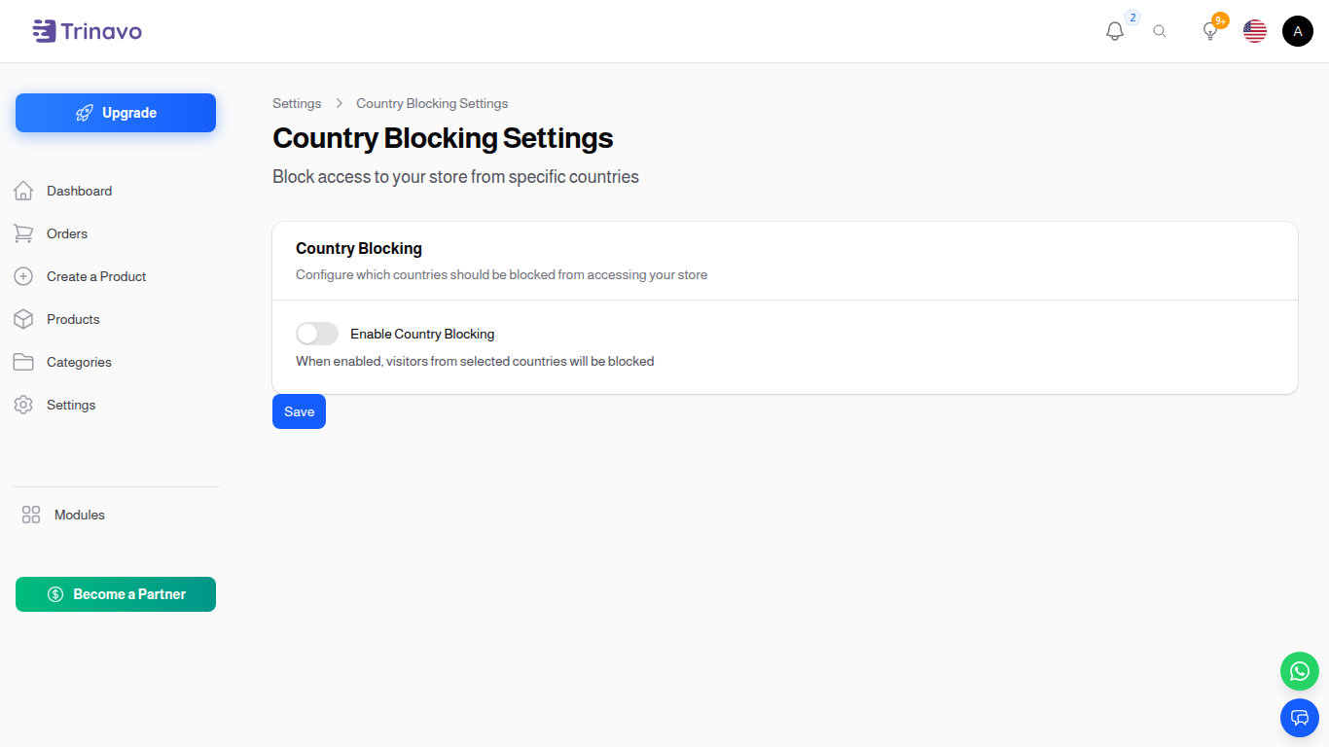This screenshot has height=747, width=1329.
Task: Click the Upgrade button
Action: pyautogui.click(x=116, y=113)
